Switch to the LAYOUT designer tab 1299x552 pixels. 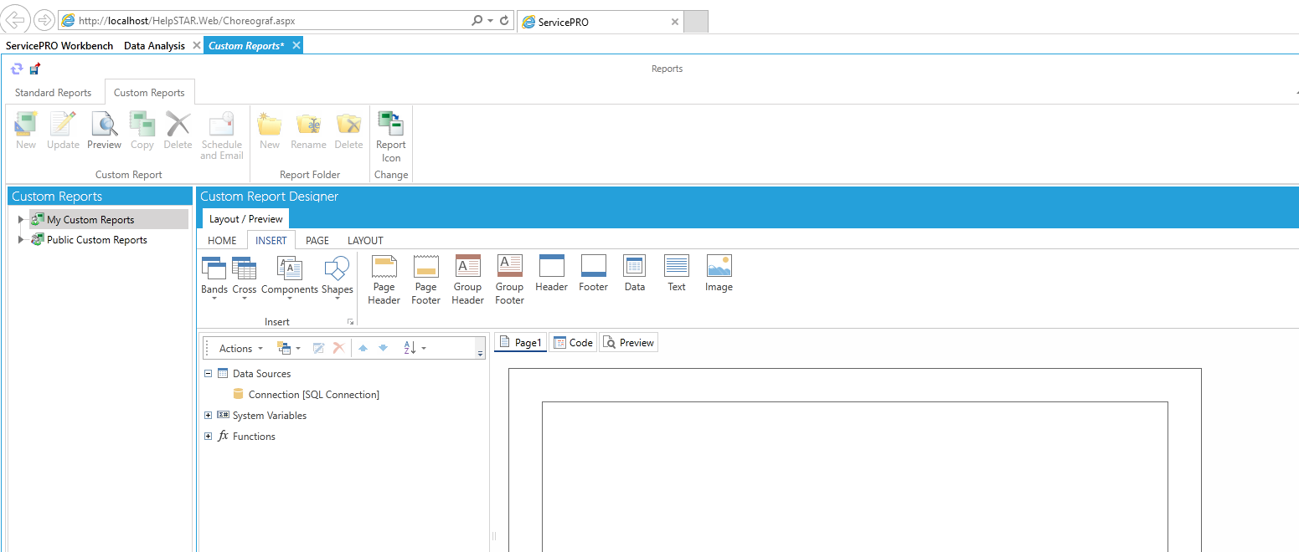tap(365, 240)
